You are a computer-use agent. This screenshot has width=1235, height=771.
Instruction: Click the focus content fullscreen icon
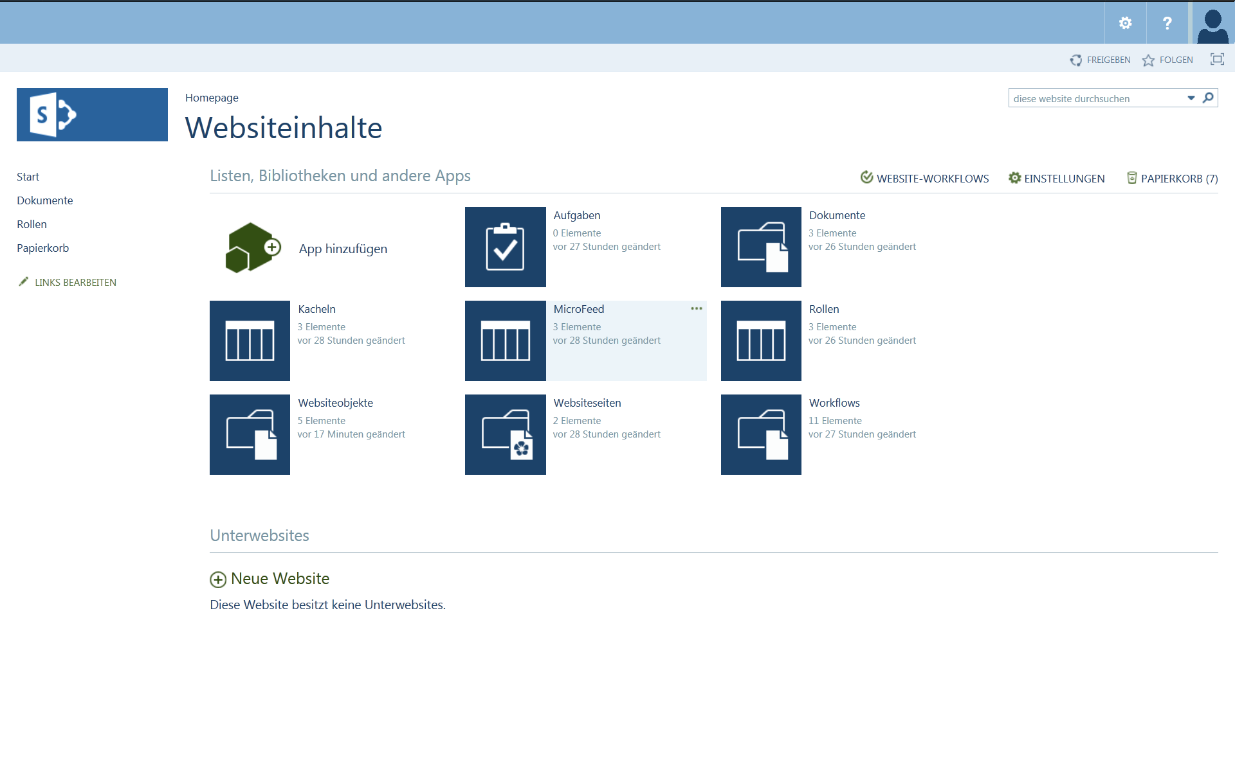point(1217,59)
